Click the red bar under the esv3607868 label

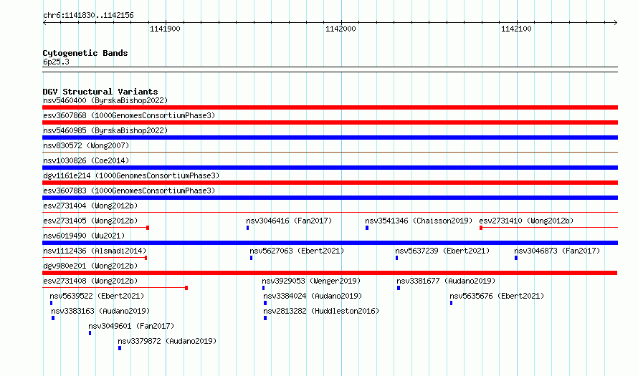(330, 122)
